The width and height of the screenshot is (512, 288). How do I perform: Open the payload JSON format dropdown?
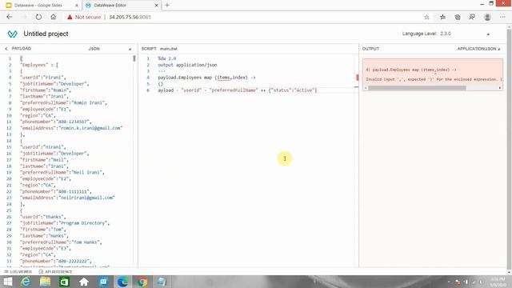point(130,49)
